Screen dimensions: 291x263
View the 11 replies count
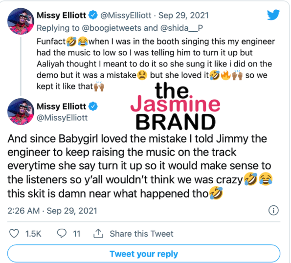point(76,234)
